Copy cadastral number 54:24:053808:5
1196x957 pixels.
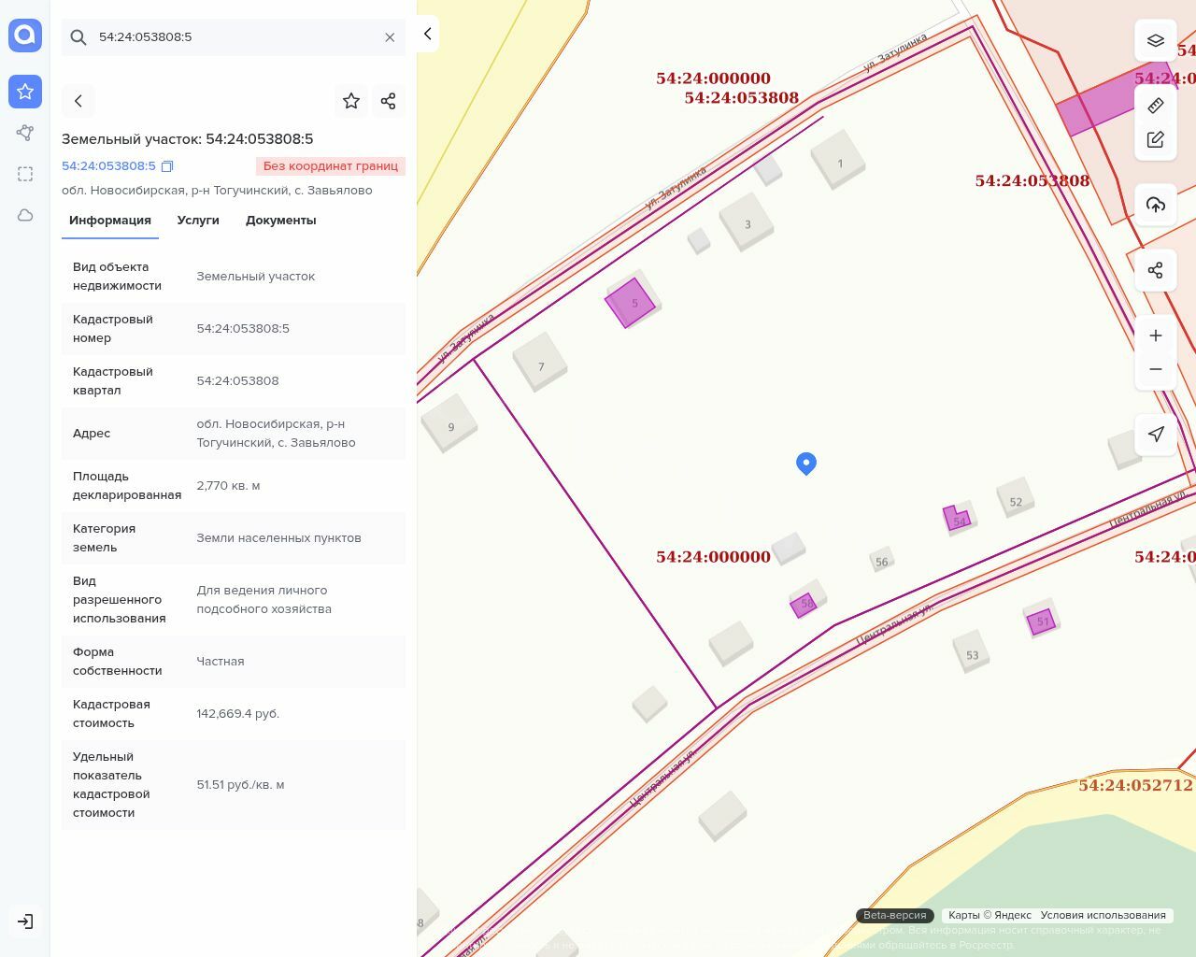[x=167, y=166]
